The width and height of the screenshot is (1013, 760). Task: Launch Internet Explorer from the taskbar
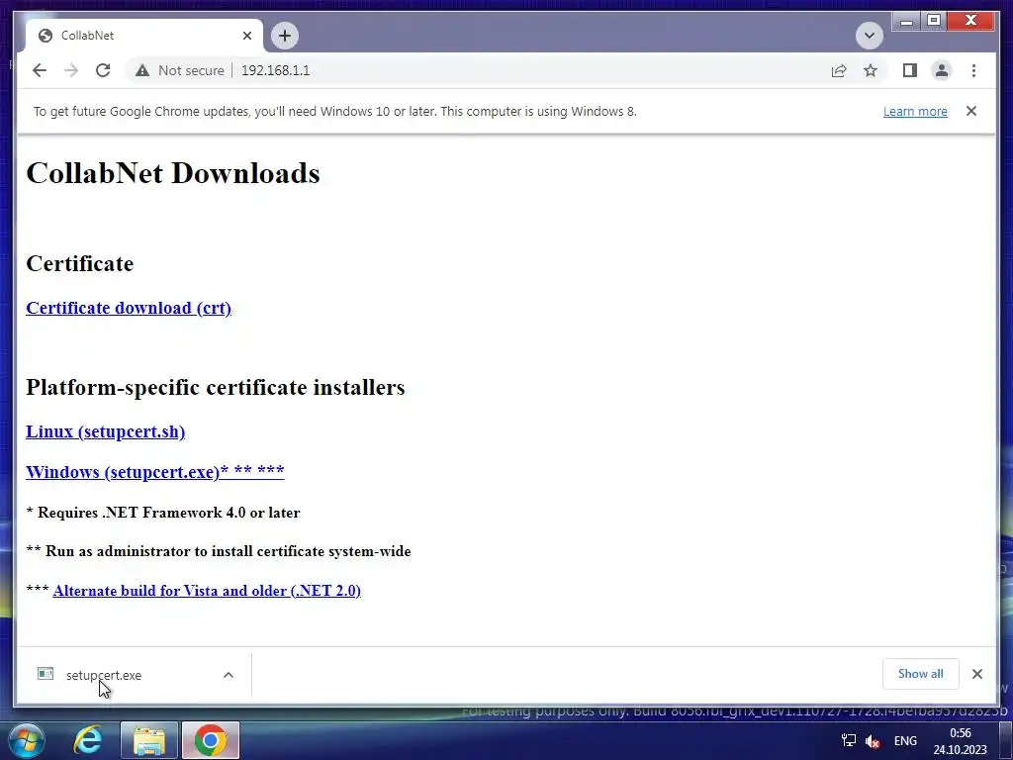[87, 740]
